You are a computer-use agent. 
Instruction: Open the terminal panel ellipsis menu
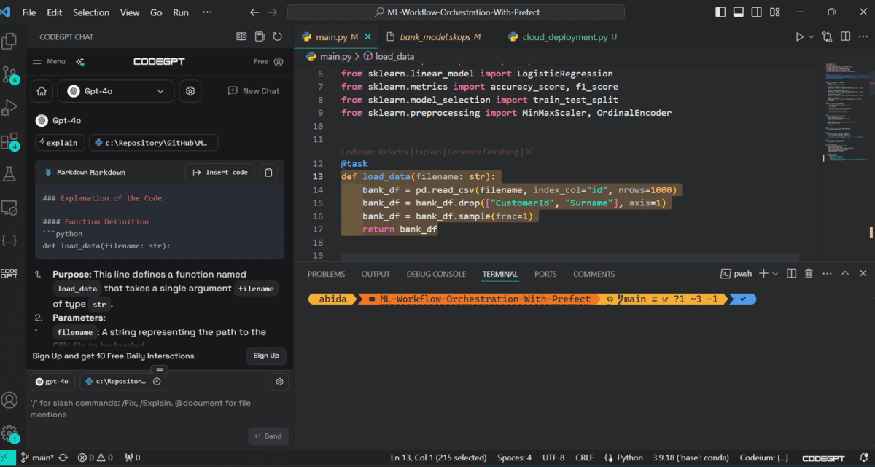coord(828,274)
